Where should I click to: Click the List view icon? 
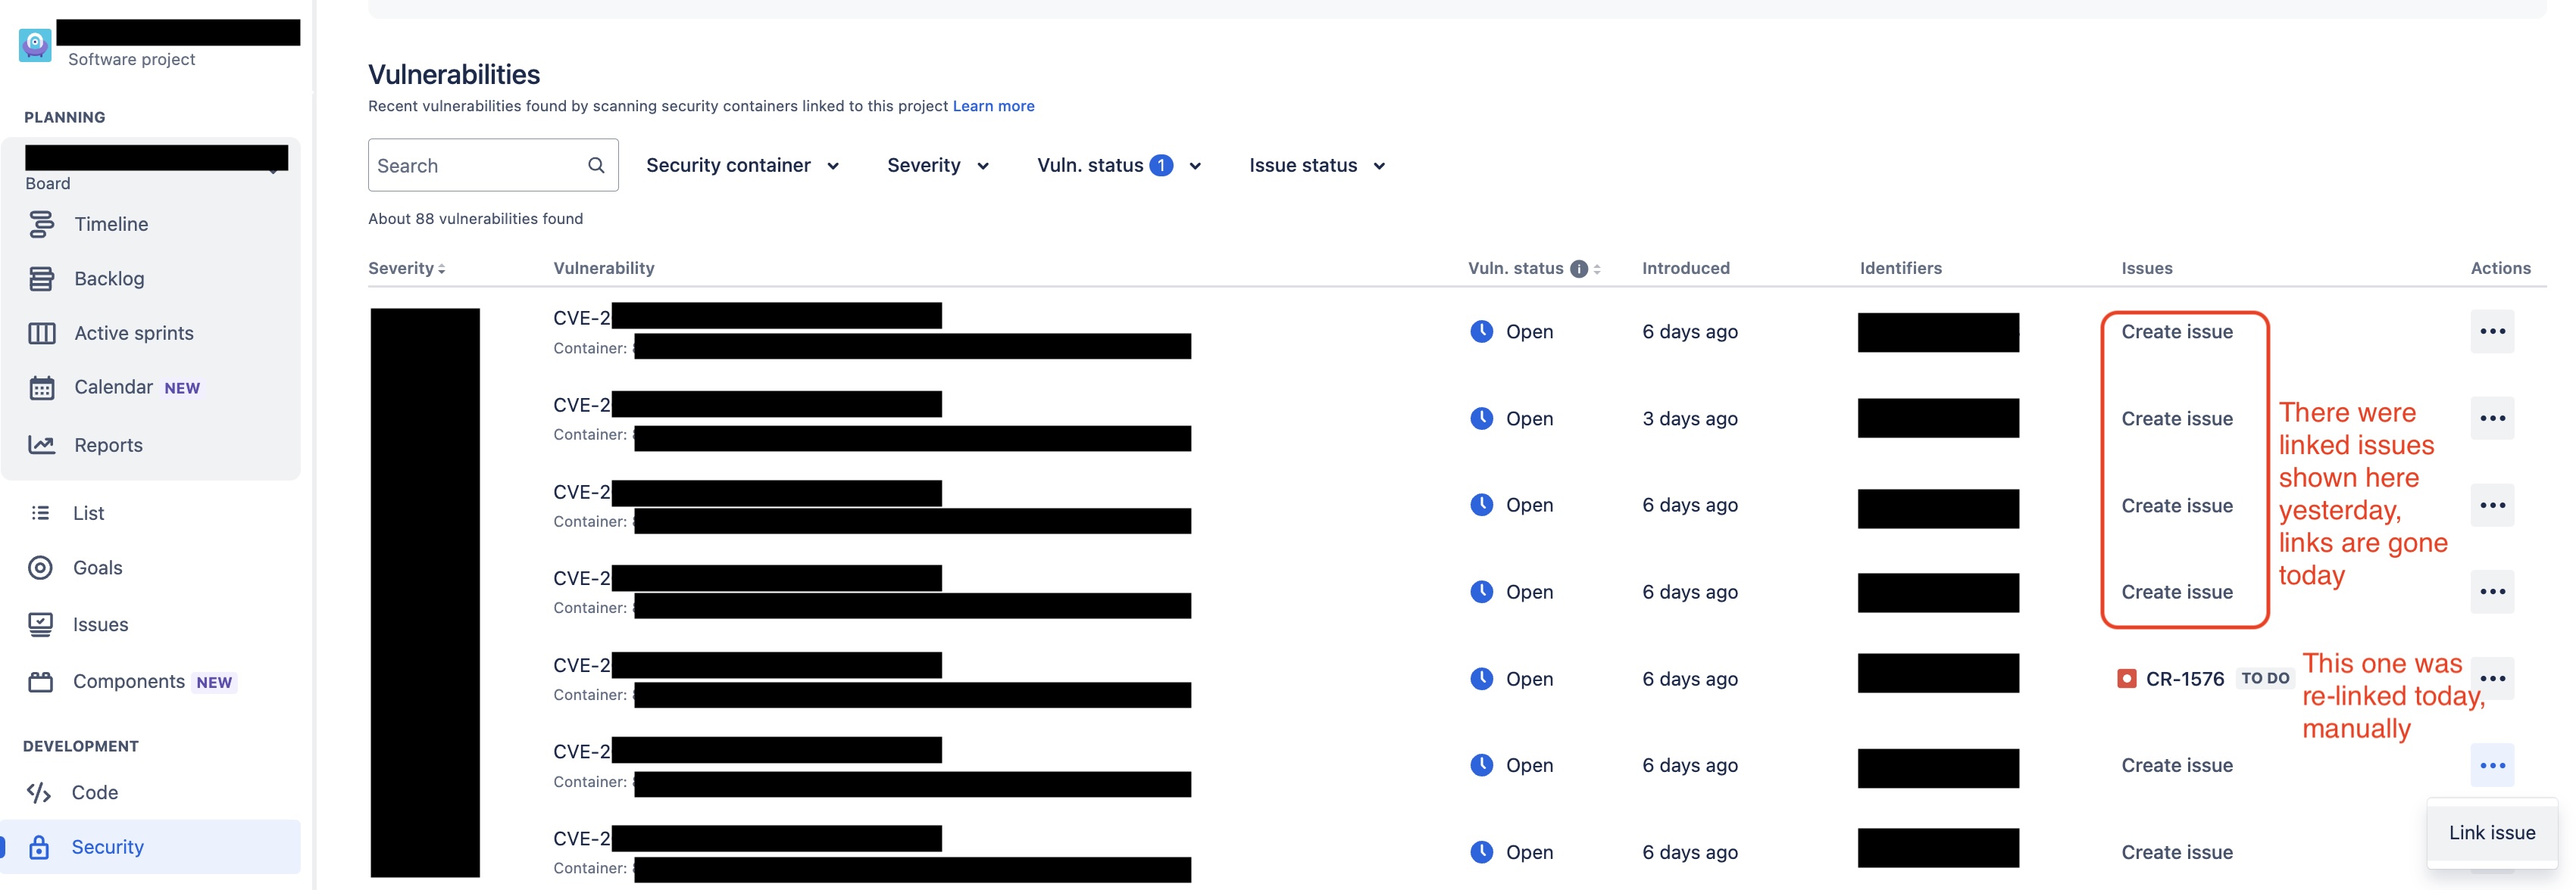(x=40, y=512)
